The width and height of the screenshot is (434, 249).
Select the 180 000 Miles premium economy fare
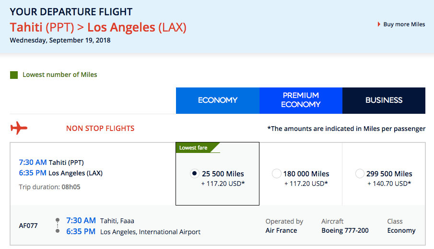[276, 173]
